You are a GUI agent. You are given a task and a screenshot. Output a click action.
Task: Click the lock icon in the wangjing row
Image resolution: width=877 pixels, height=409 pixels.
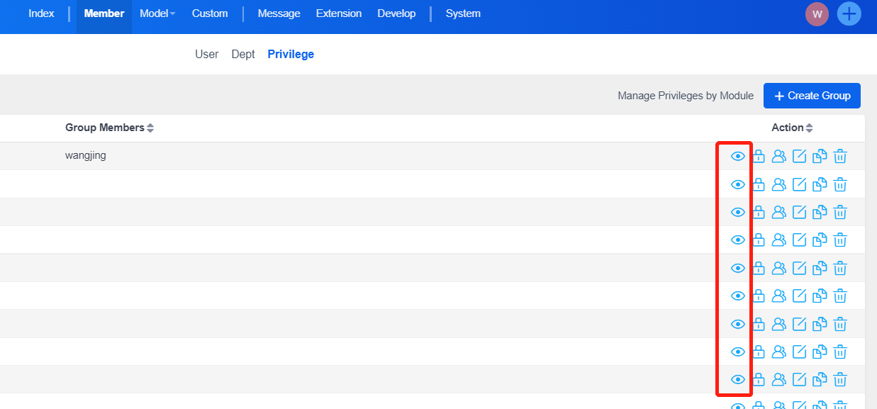pyautogui.click(x=758, y=157)
